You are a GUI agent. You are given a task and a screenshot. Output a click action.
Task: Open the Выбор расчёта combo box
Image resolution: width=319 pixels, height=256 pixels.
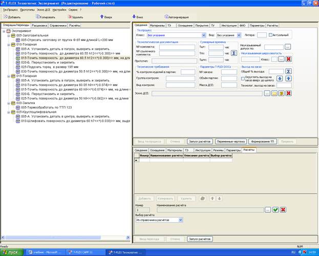181,220
